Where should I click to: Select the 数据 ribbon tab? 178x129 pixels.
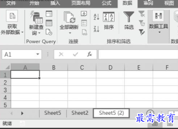click(127, 3)
